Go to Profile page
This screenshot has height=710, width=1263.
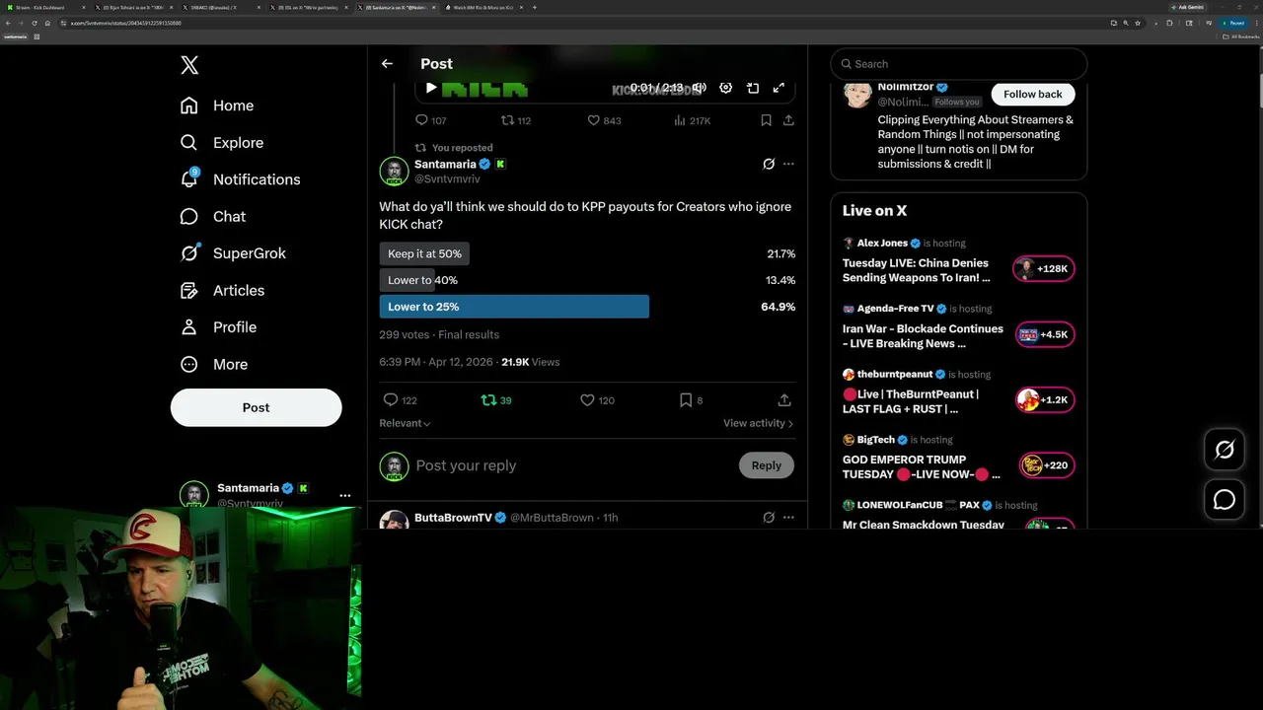click(x=218, y=327)
